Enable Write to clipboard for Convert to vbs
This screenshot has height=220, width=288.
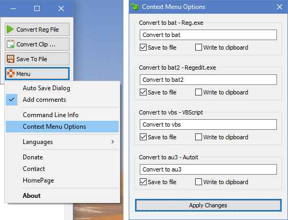198,137
